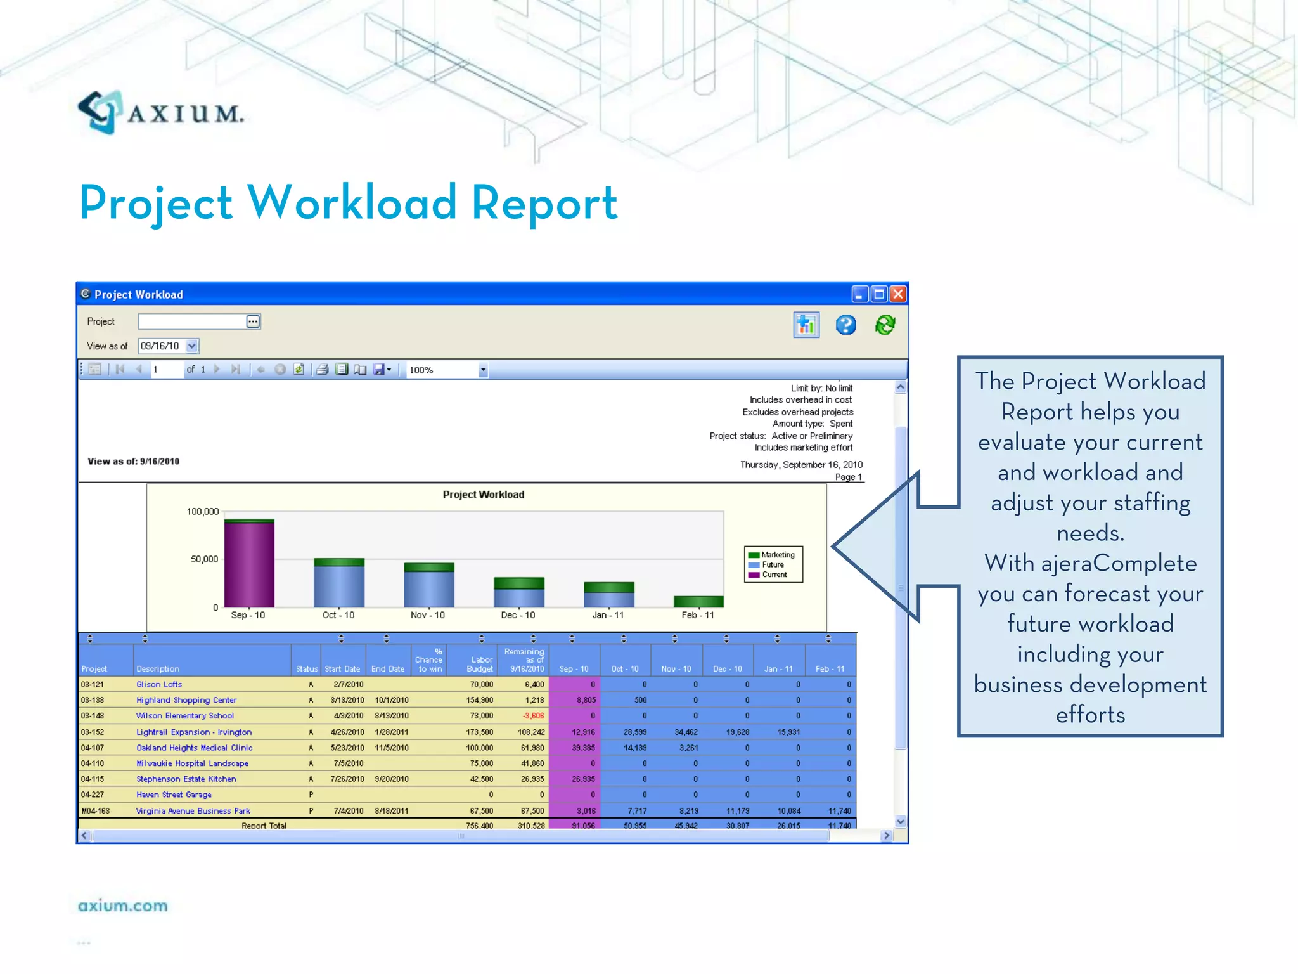Toggle Print Layout view icon
1298x974 pixels.
(342, 370)
